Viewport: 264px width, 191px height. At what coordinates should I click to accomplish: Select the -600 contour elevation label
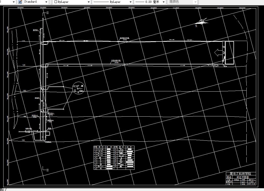coord(23,140)
